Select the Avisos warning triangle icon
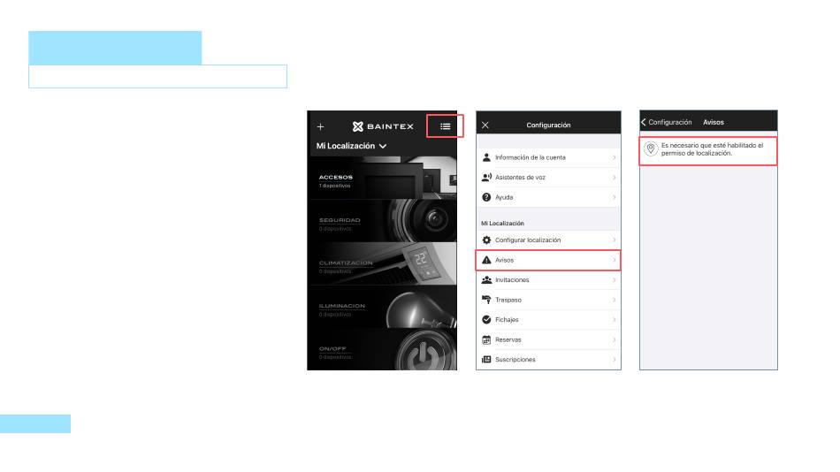 pyautogui.click(x=486, y=260)
